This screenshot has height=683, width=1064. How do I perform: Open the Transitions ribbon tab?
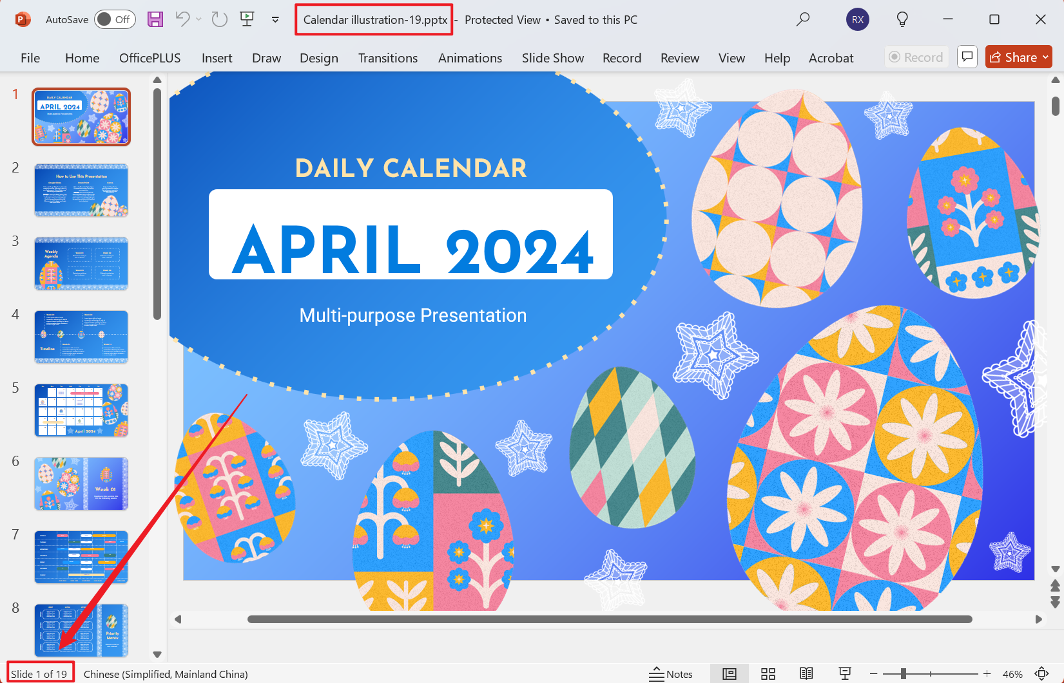[x=387, y=58]
